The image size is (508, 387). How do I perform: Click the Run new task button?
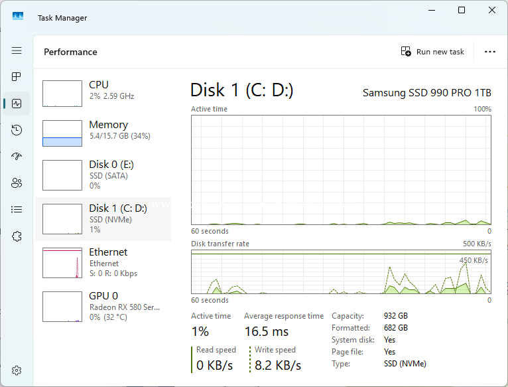432,52
